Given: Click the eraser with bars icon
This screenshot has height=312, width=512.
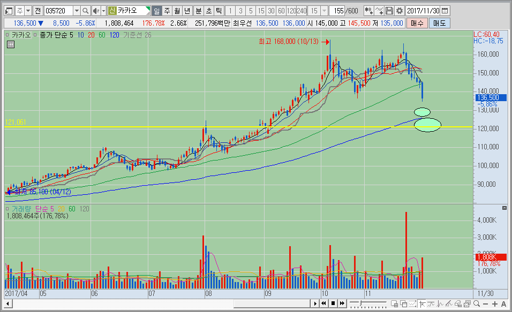Looking at the screenshot, I should 458,304.
